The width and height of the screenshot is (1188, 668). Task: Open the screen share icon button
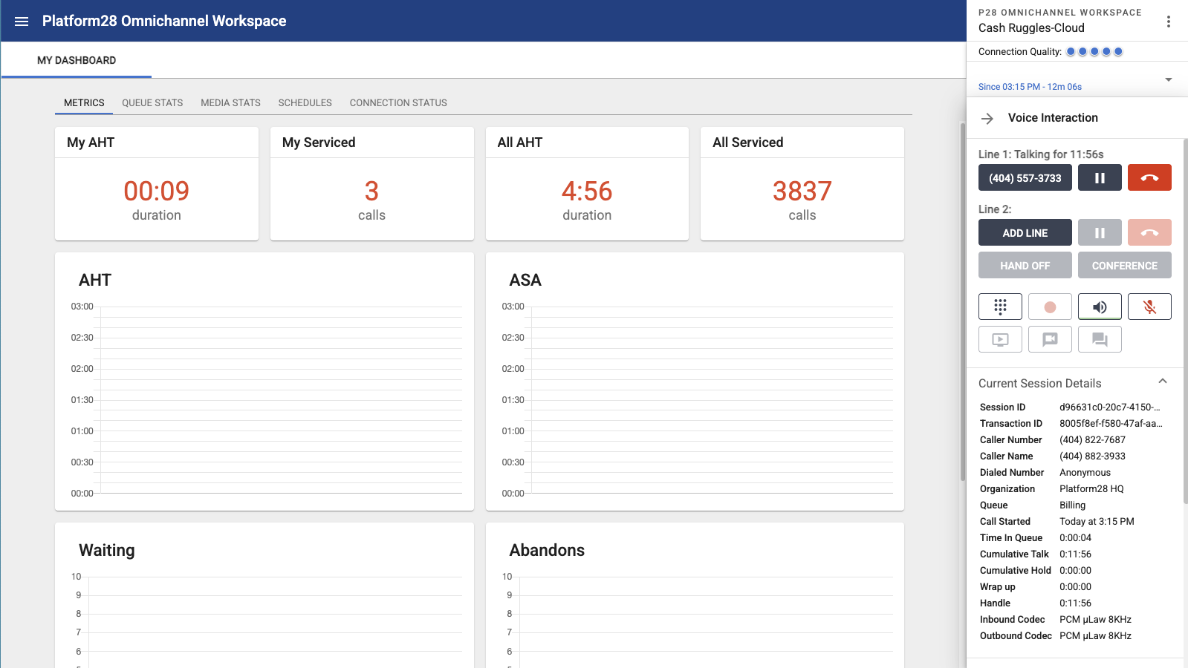1000,339
